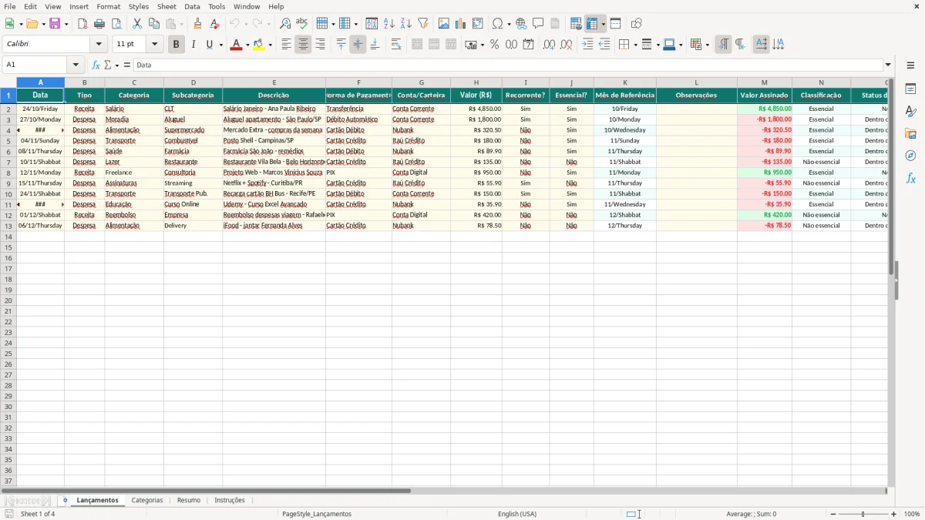Expand the Name Box dropdown
Viewport: 925px width, 520px height.
click(76, 65)
